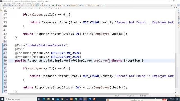180x101 pixels.
Task: Open the notification center icon
Action: 177,99
